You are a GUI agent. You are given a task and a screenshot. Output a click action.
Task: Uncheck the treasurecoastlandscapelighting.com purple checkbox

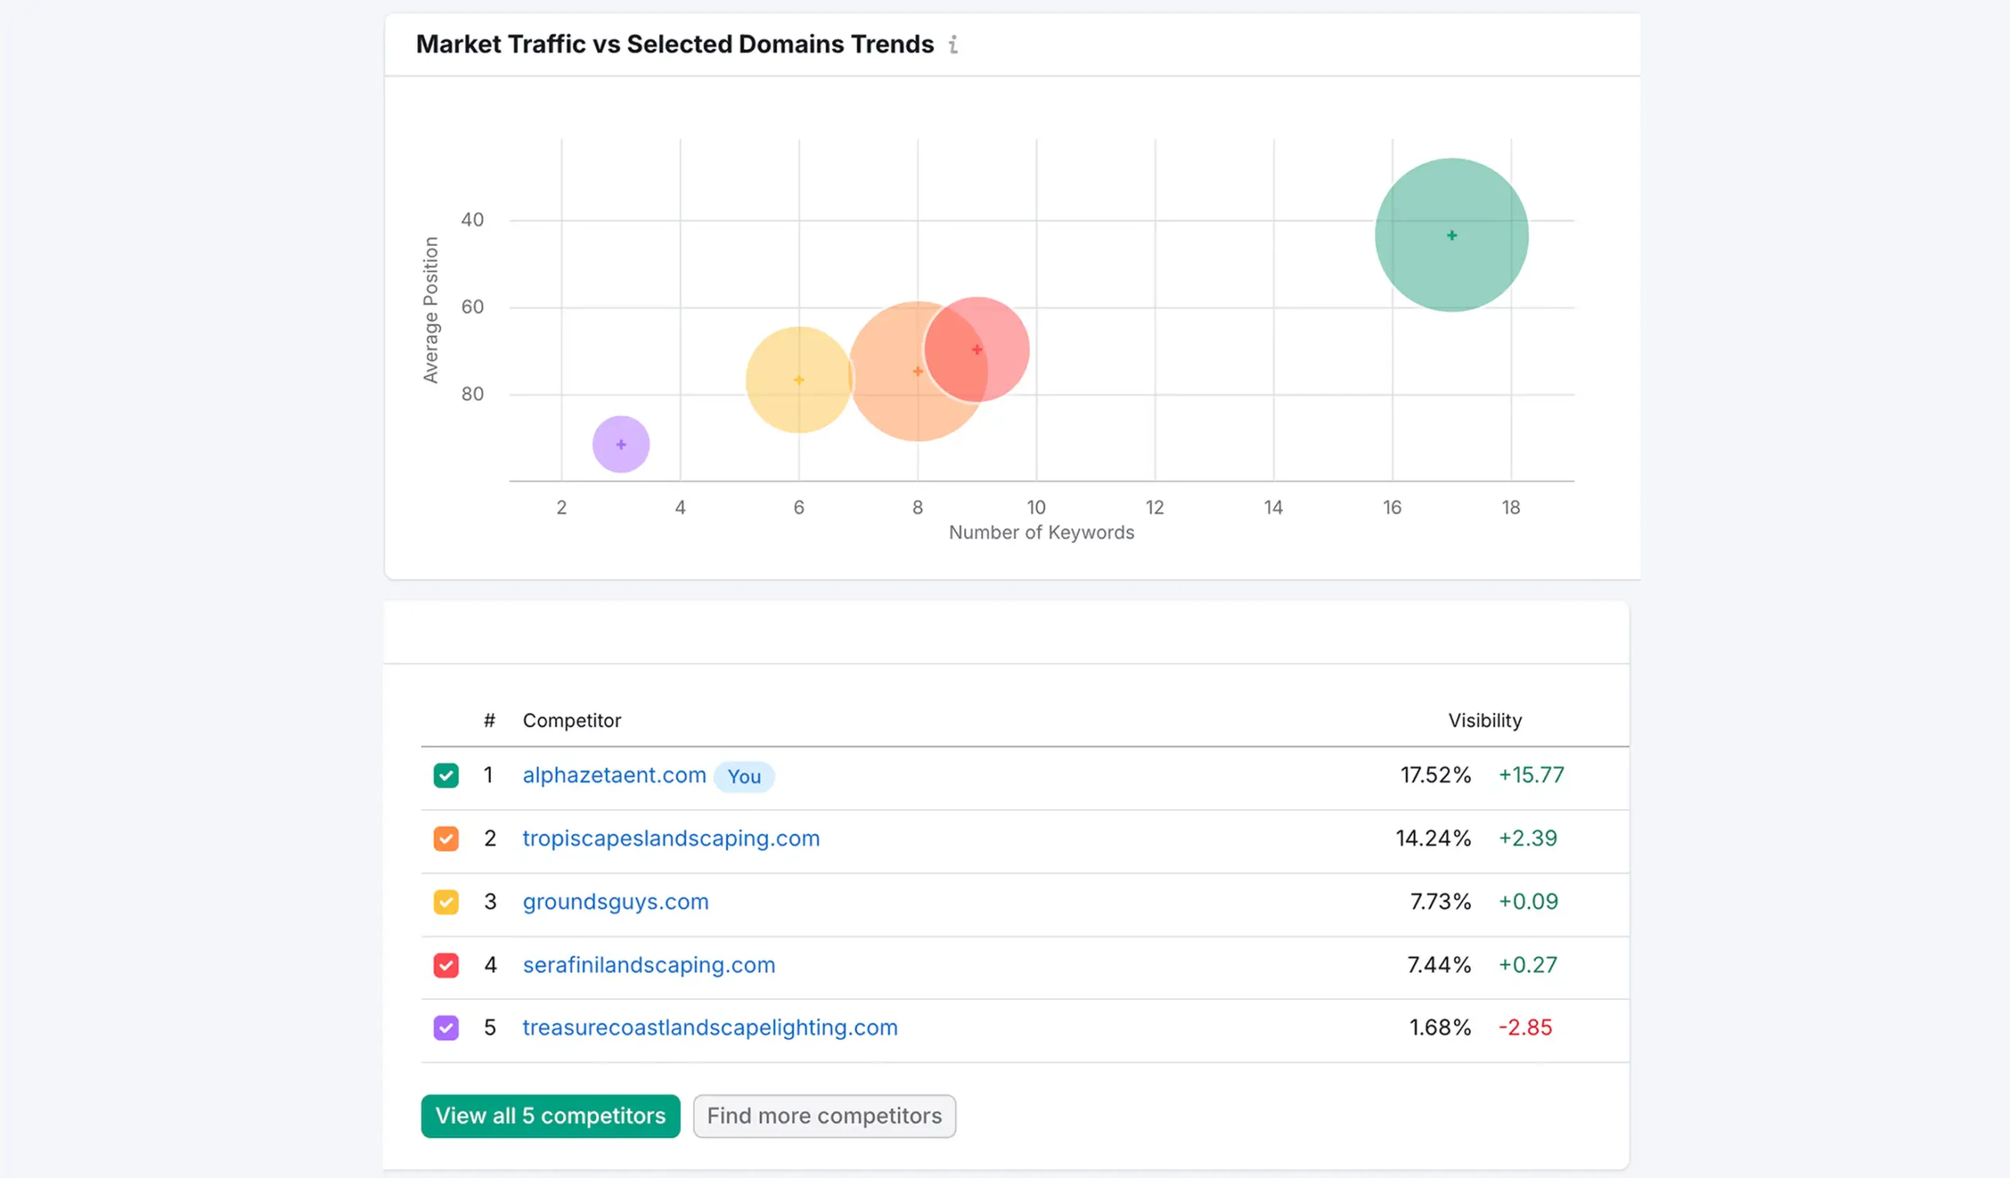[x=446, y=1028]
